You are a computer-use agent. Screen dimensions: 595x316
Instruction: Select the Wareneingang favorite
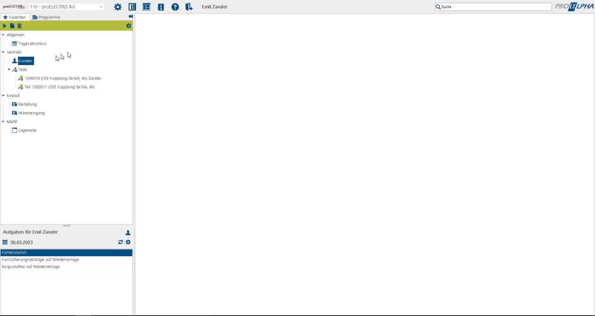(x=32, y=113)
